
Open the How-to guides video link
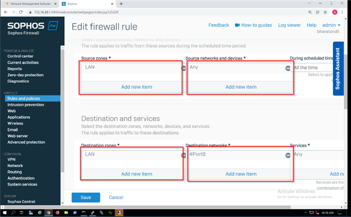(253, 25)
